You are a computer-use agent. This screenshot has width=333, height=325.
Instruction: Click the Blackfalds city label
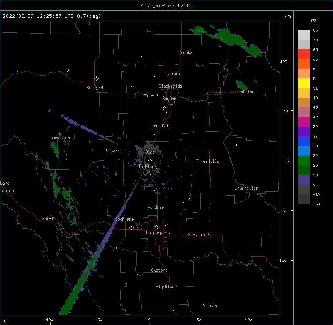point(170,86)
